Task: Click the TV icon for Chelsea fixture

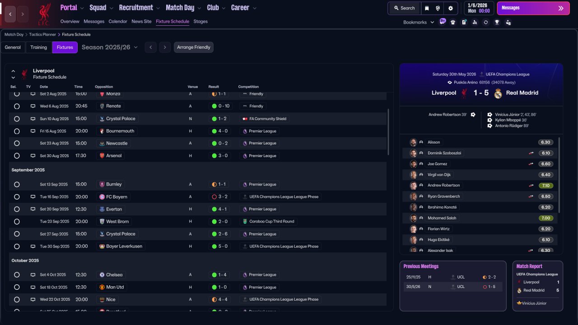Action: (x=33, y=274)
